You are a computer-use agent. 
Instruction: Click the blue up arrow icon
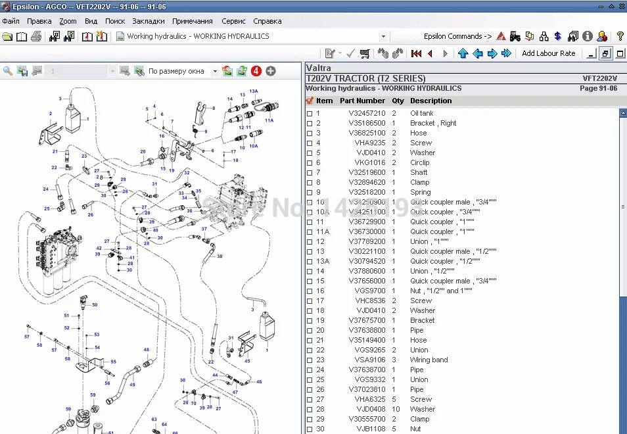463,54
